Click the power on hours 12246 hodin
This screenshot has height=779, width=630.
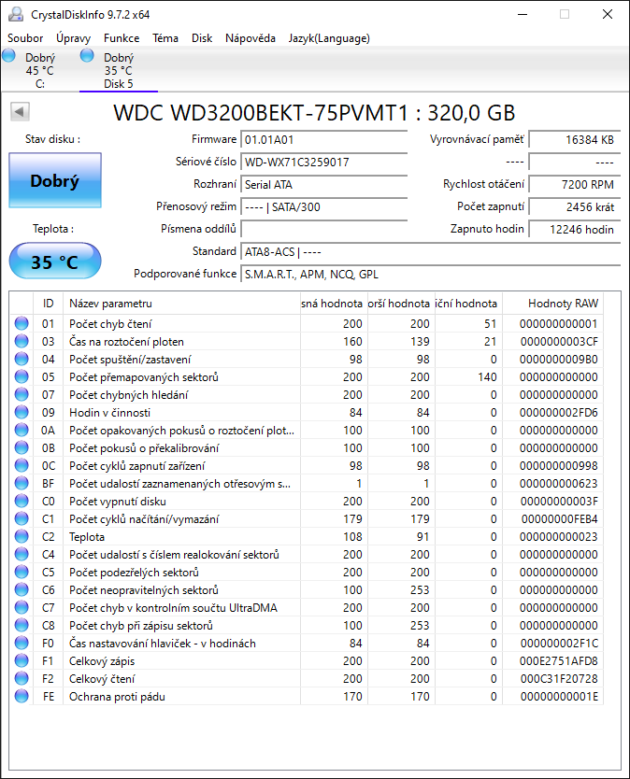[x=574, y=229]
